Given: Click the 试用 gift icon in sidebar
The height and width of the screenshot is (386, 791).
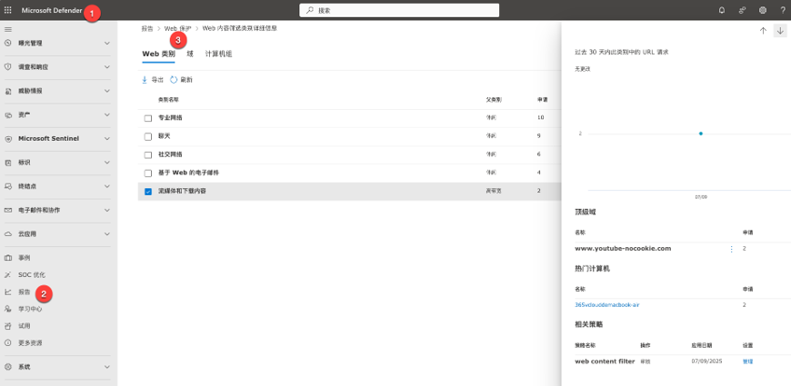Looking at the screenshot, I should [x=8, y=326].
